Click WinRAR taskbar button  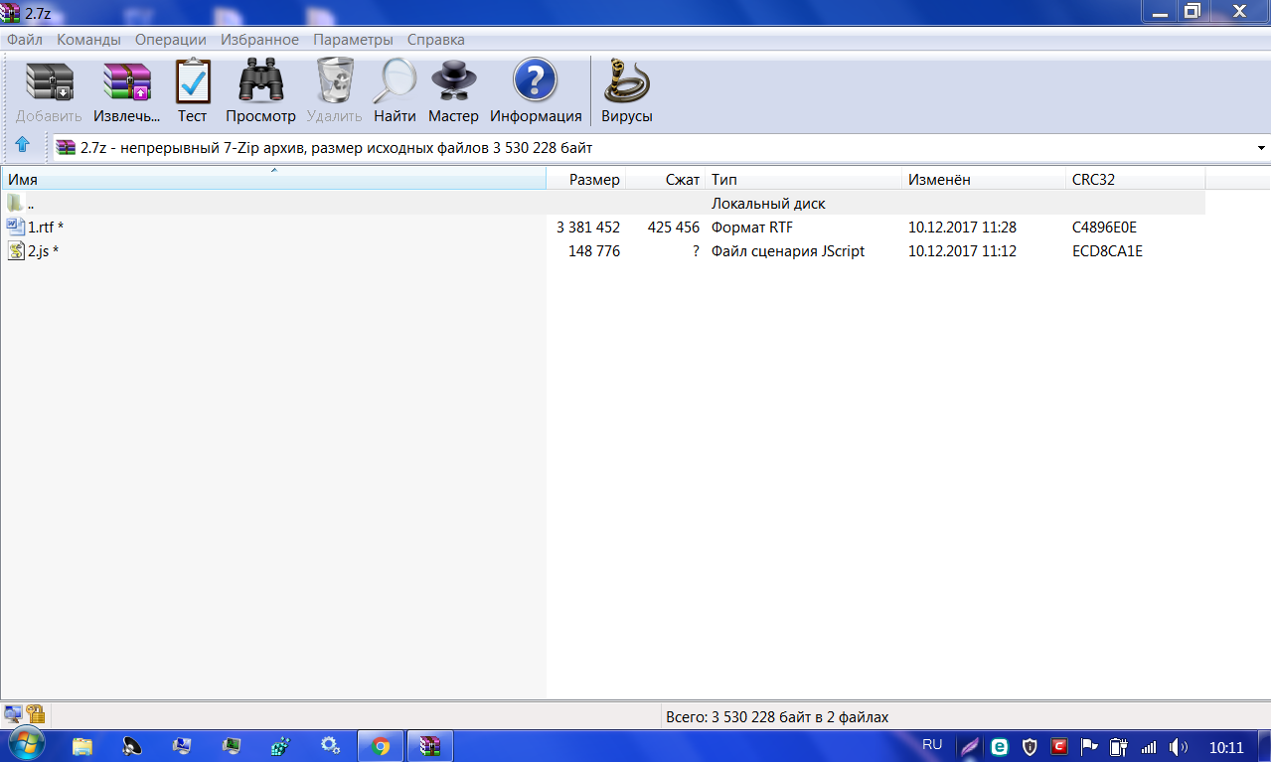(x=430, y=746)
